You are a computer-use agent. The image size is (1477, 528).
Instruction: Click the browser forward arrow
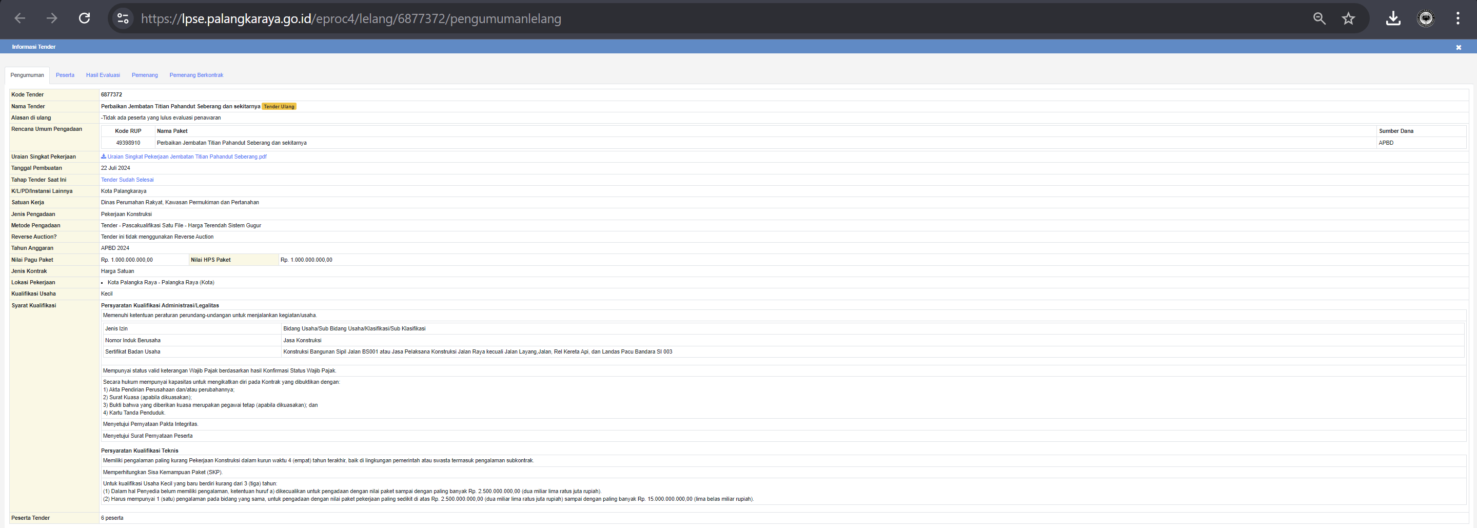coord(52,18)
